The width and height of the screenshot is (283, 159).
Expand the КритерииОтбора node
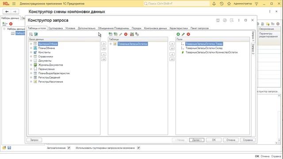31,44
